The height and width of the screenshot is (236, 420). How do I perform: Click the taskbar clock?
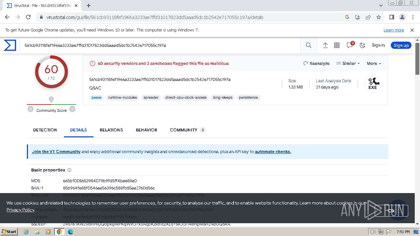coord(403,232)
